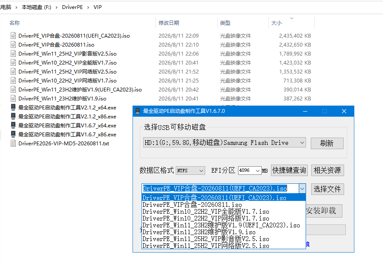Click icon of DriverPE_Win11_23H2维护版V1.9.iso file

pos(13,99)
